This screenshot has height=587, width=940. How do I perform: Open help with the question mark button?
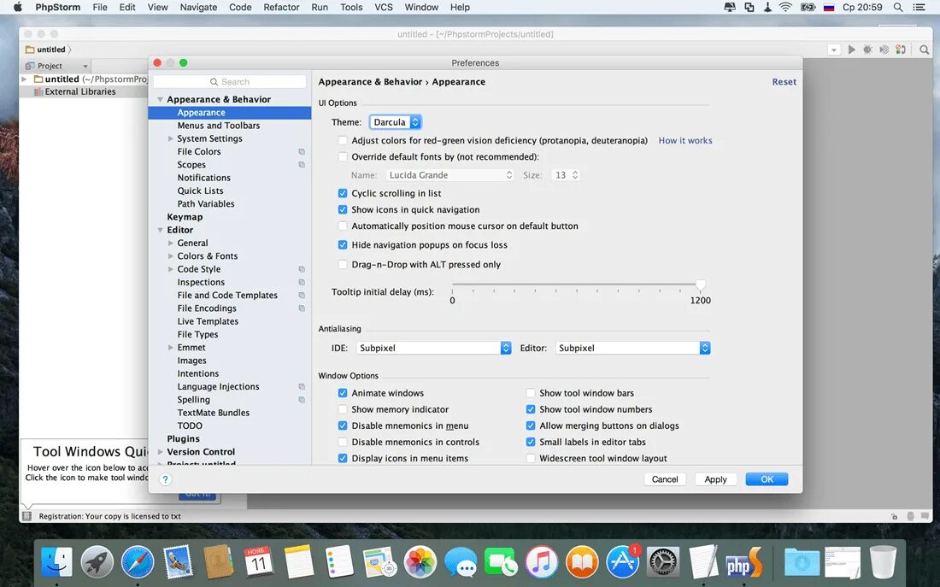tap(166, 479)
